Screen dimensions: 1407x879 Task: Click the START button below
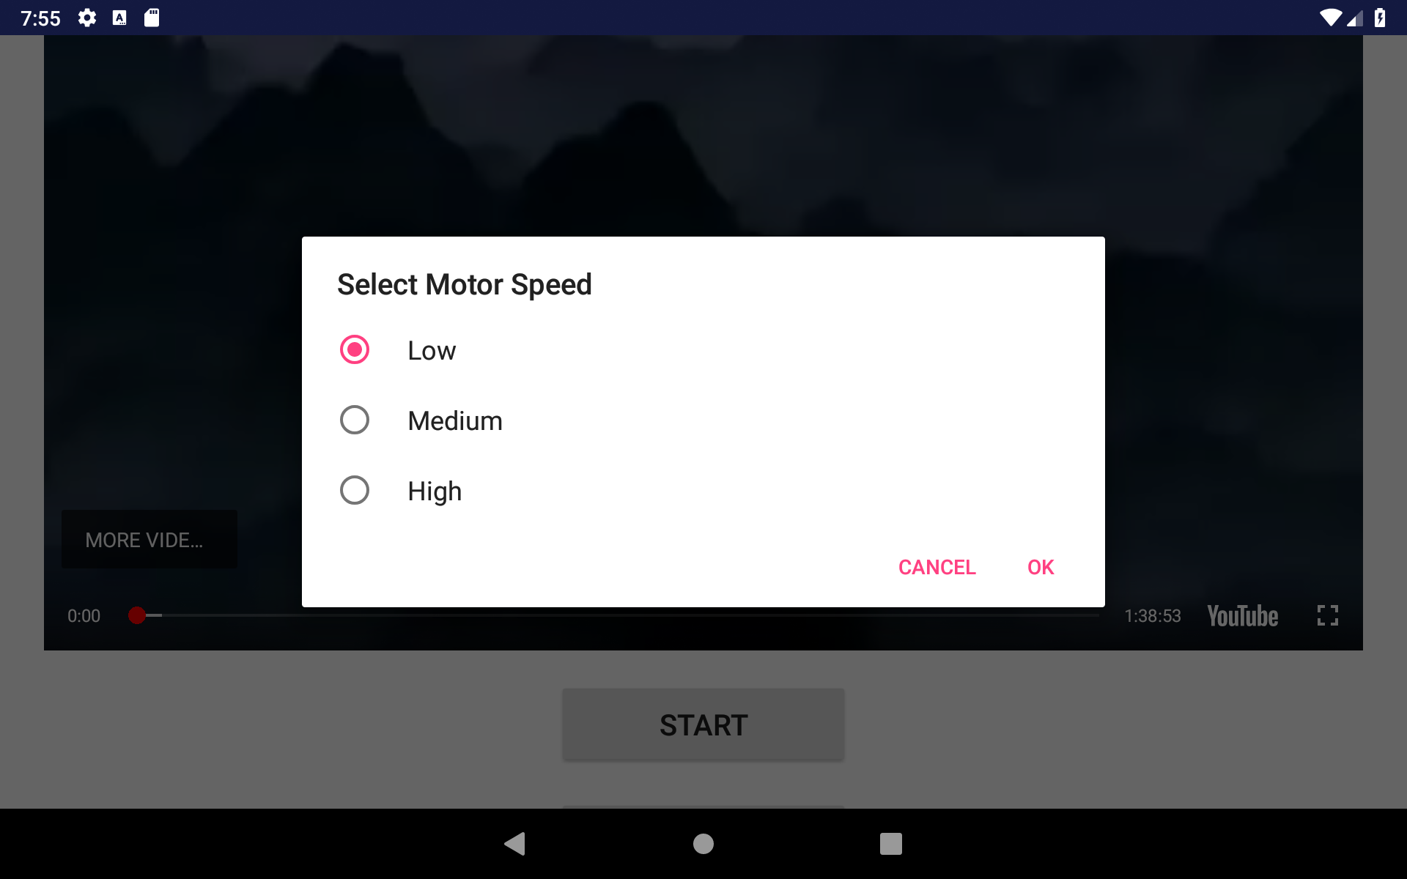[x=703, y=724]
